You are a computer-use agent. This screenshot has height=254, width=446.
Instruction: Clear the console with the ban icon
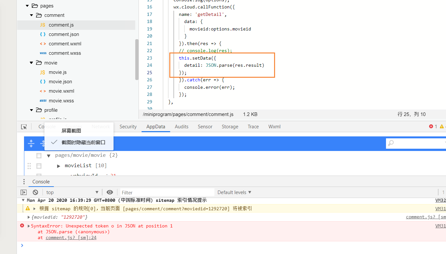click(35, 192)
